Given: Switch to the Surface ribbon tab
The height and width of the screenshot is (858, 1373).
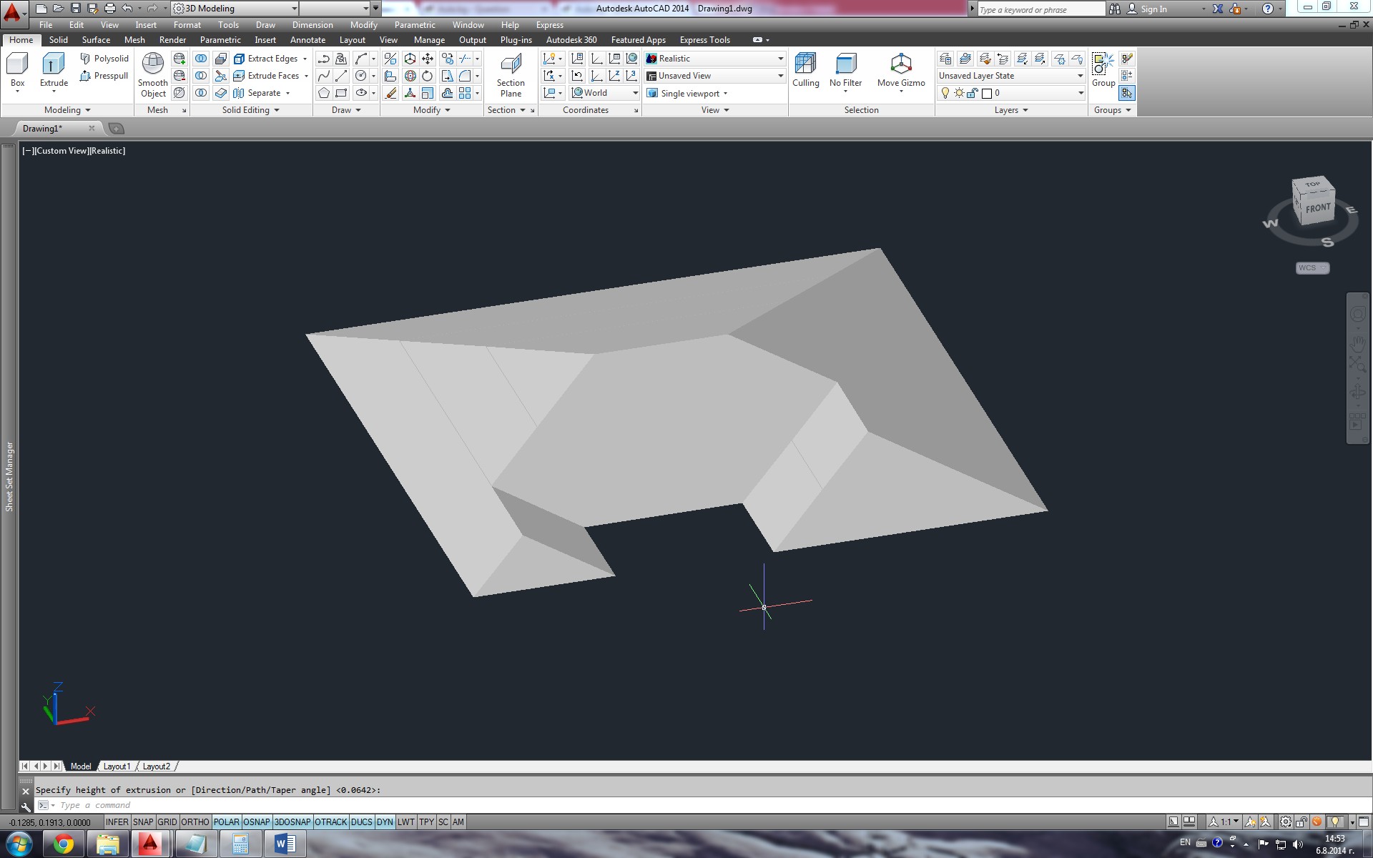Looking at the screenshot, I should (x=96, y=40).
